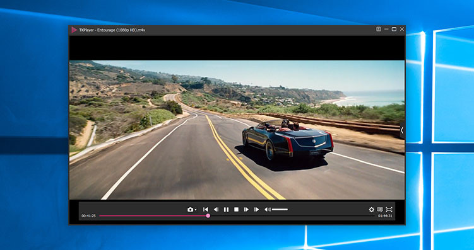Click the total duration 01:44:31
Viewport: 474px width, 250px height.
(385, 215)
